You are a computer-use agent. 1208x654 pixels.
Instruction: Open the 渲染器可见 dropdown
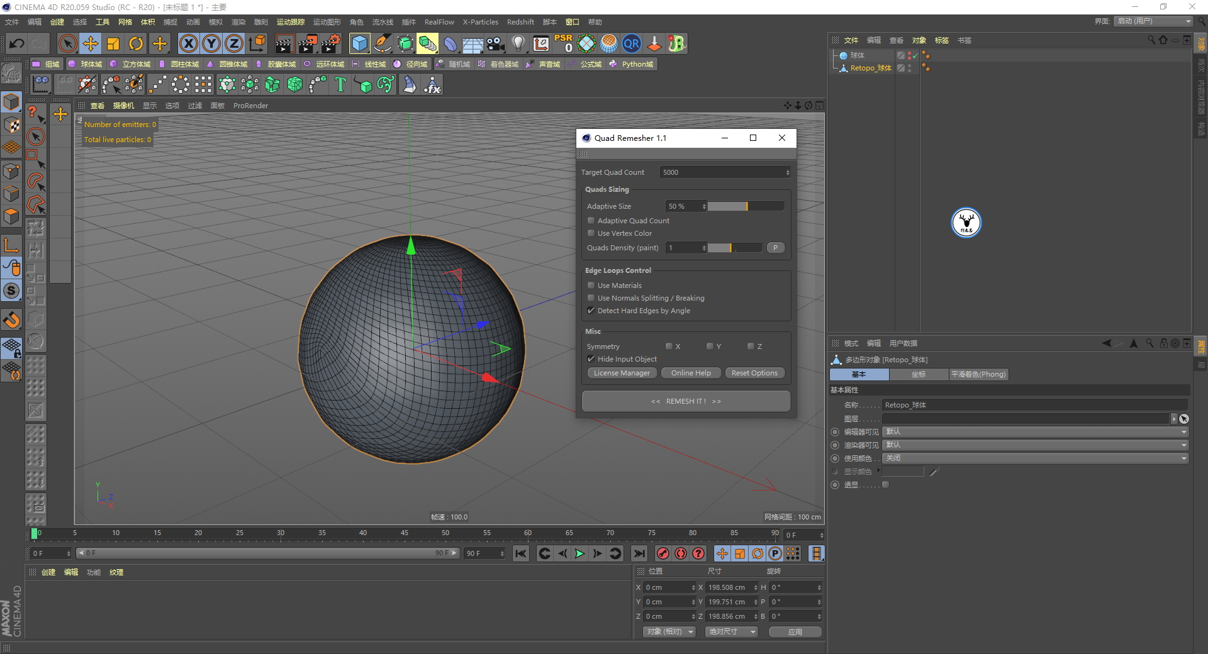[1036, 445]
